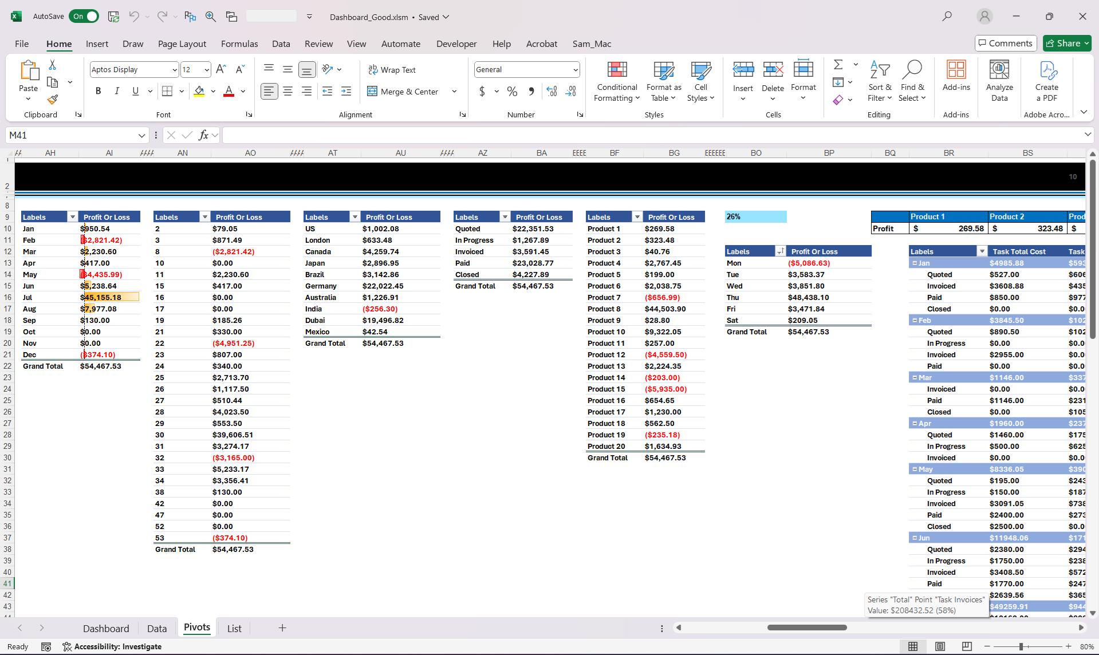The width and height of the screenshot is (1099, 655).
Task: Click the green Share button
Action: pyautogui.click(x=1067, y=43)
